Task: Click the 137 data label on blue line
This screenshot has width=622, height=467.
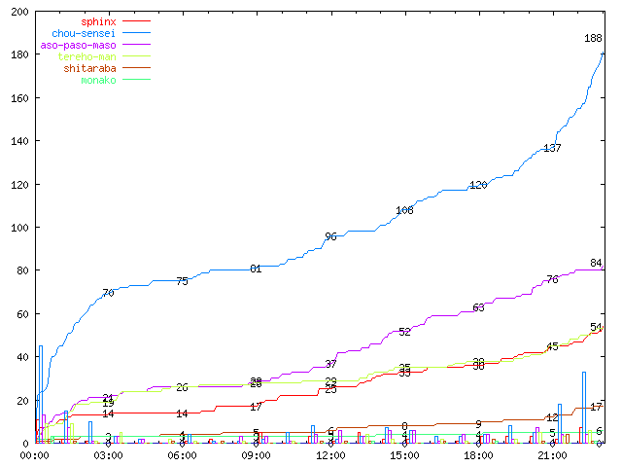Action: (552, 148)
